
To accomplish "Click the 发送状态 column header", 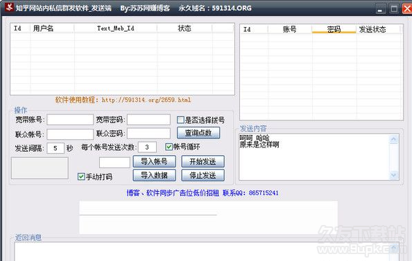I will tap(379, 29).
